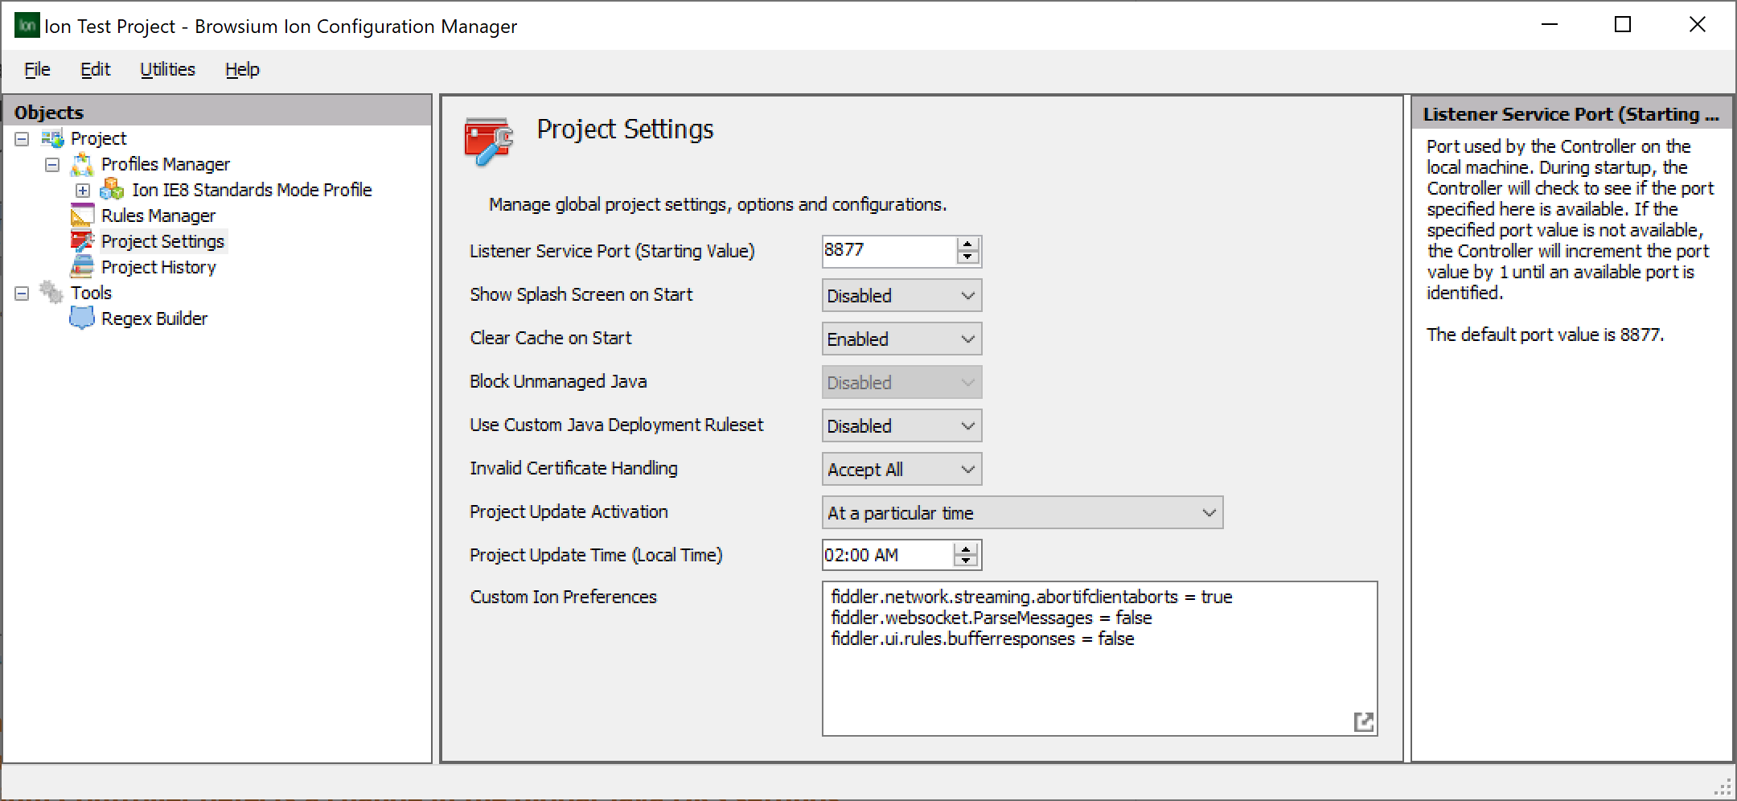Select the Project Settings wrench icon
The width and height of the screenshot is (1737, 801).
[x=83, y=240]
